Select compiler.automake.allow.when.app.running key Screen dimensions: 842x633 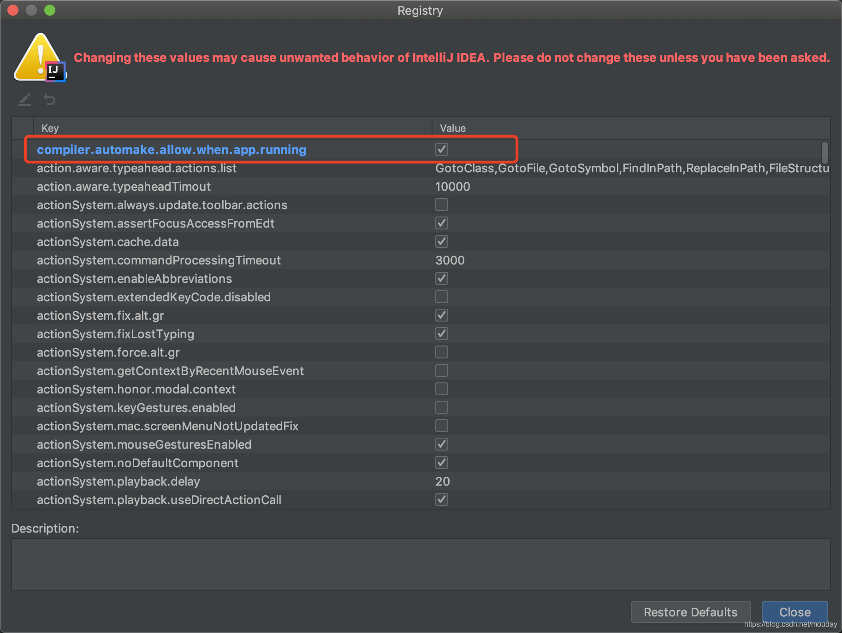[172, 150]
